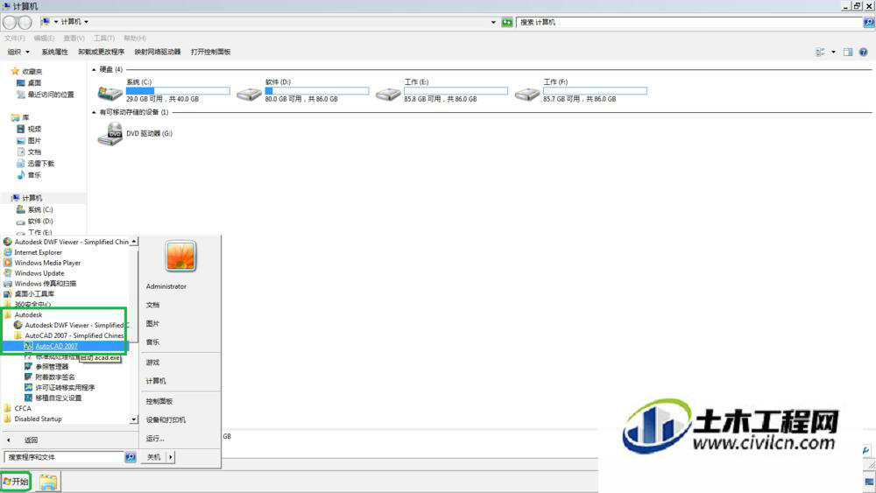Click the magnifier icon in 搜索 计算机 box
The image size is (876, 493).
[x=869, y=23]
